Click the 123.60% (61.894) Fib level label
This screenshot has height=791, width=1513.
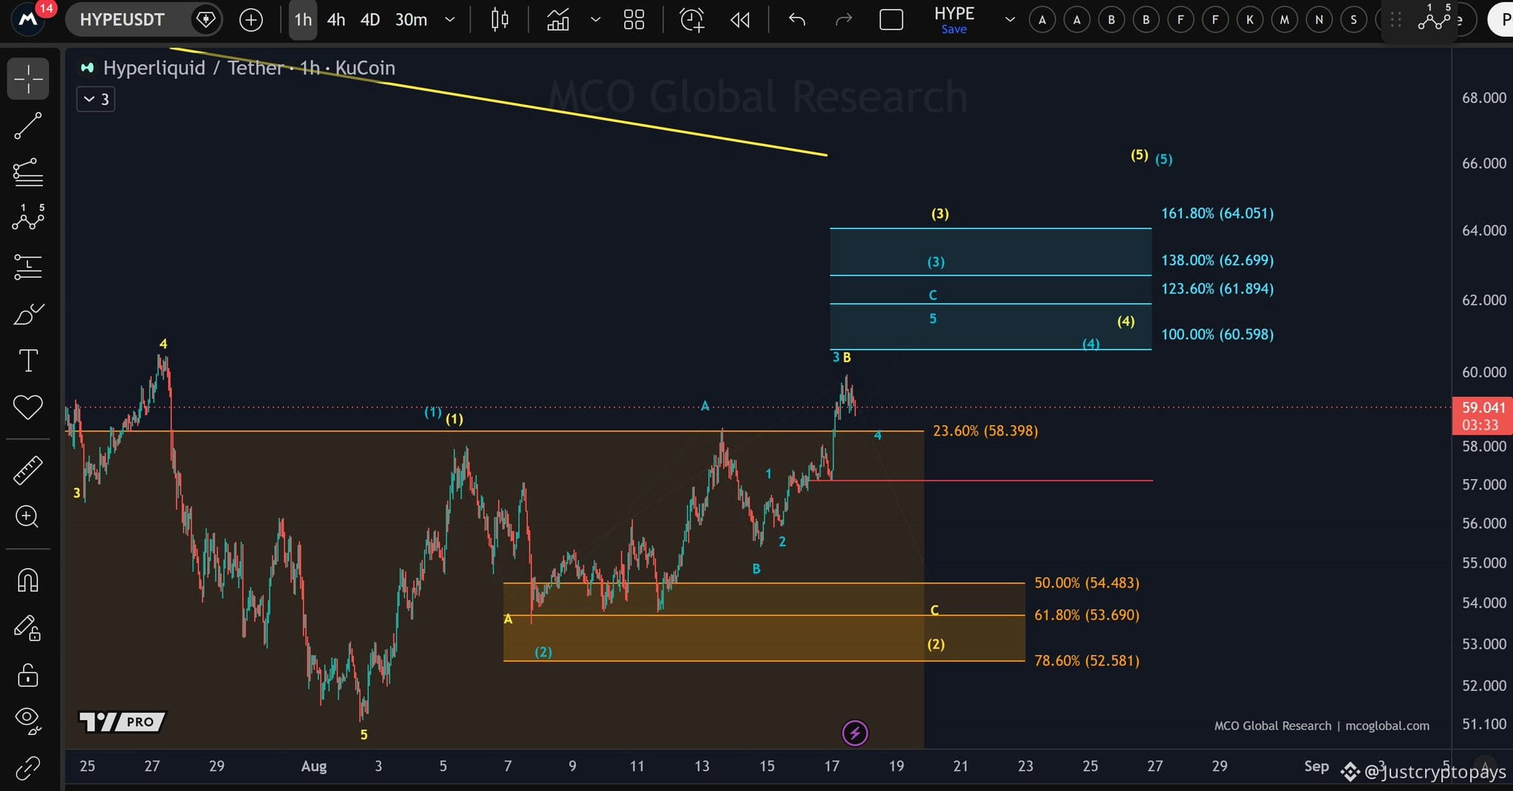click(x=1217, y=289)
